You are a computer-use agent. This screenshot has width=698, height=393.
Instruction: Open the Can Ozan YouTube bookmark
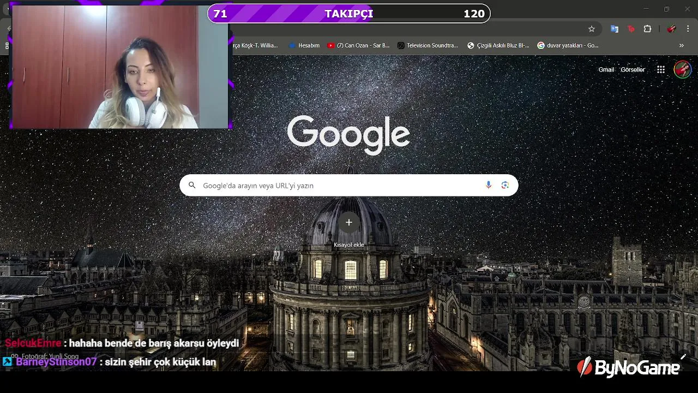click(x=358, y=45)
